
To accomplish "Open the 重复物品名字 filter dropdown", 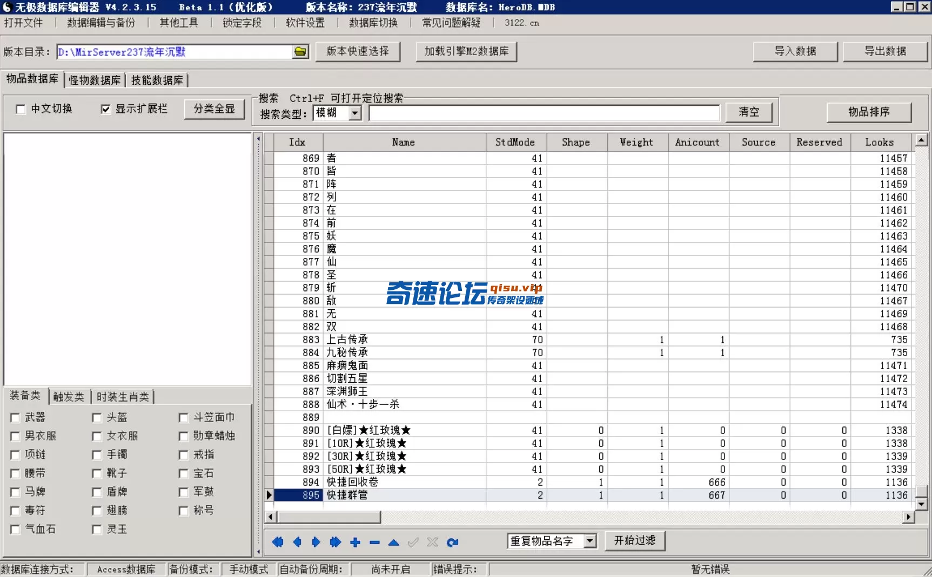I will pos(590,541).
